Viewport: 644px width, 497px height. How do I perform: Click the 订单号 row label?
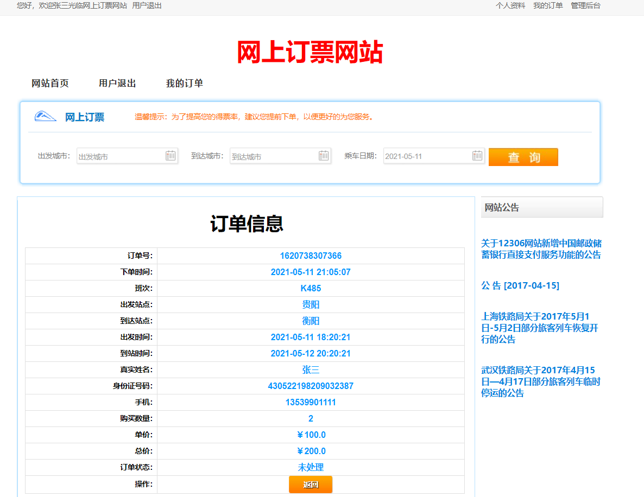140,256
